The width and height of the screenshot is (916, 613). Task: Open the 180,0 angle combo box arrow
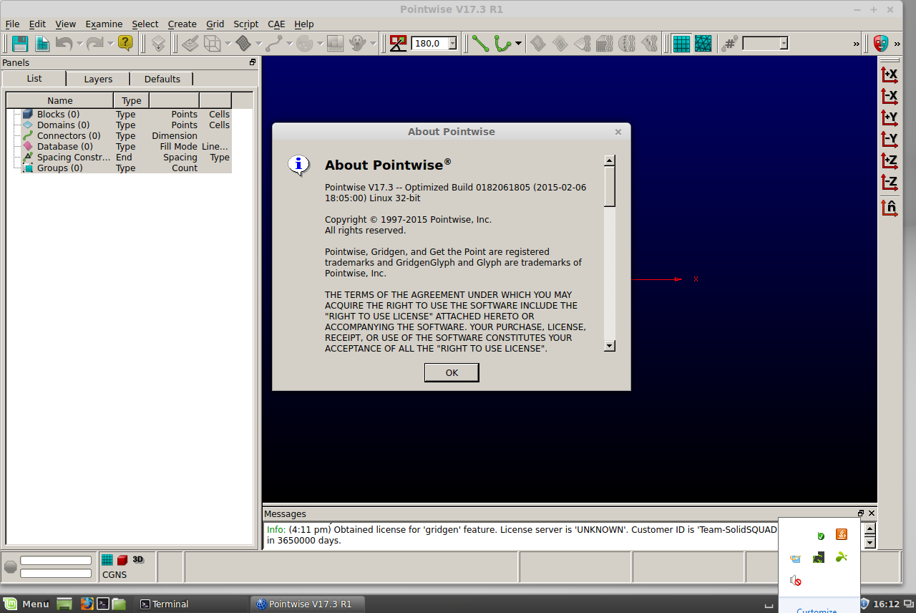(x=452, y=44)
